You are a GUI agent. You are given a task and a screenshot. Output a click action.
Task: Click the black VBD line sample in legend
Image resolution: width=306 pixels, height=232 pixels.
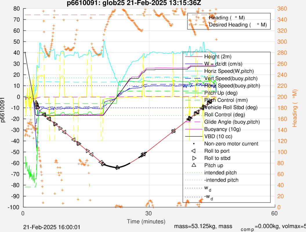coord(194,136)
